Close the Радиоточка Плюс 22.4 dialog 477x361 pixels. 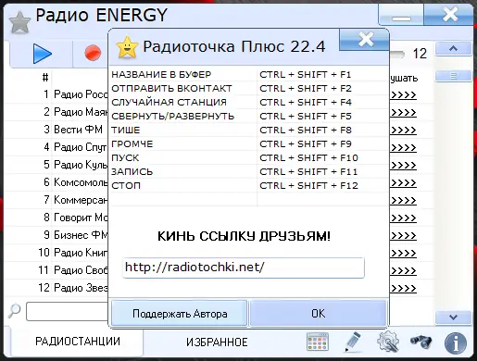click(365, 40)
